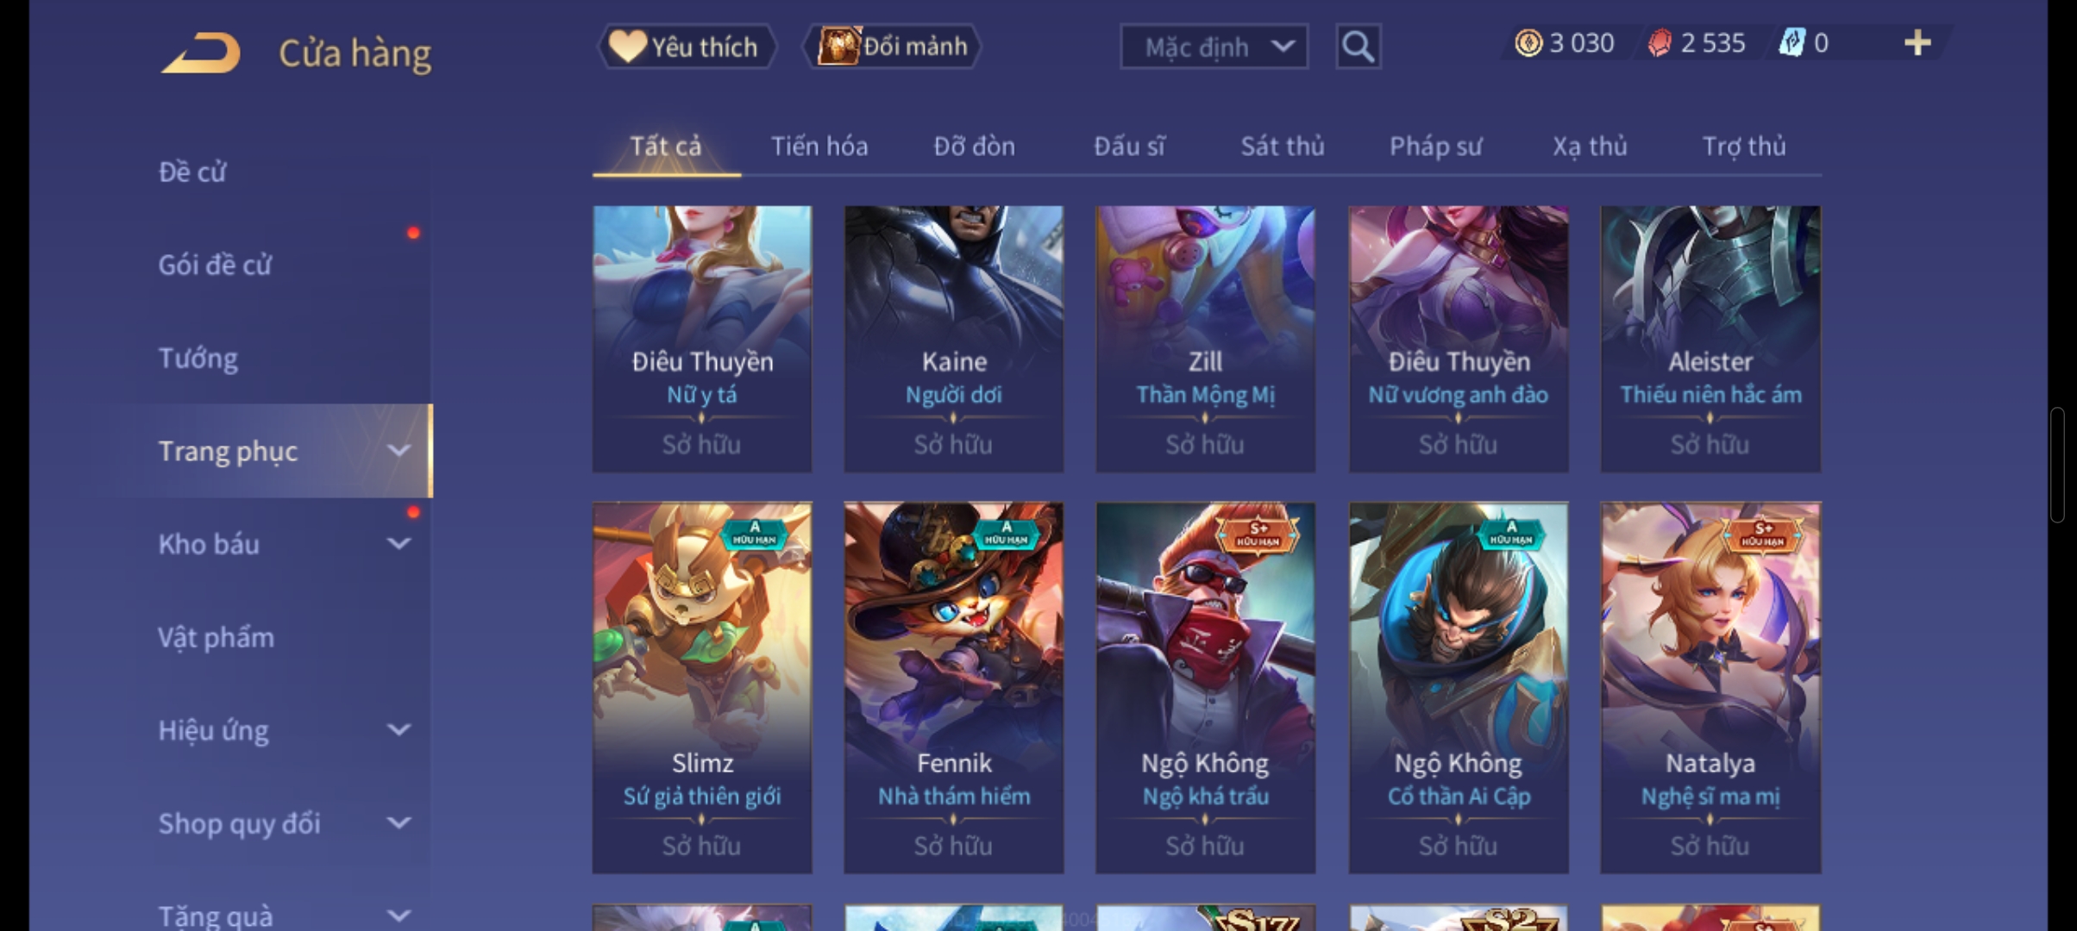
Task: Tap the heart Yêu thích button
Action: click(687, 47)
